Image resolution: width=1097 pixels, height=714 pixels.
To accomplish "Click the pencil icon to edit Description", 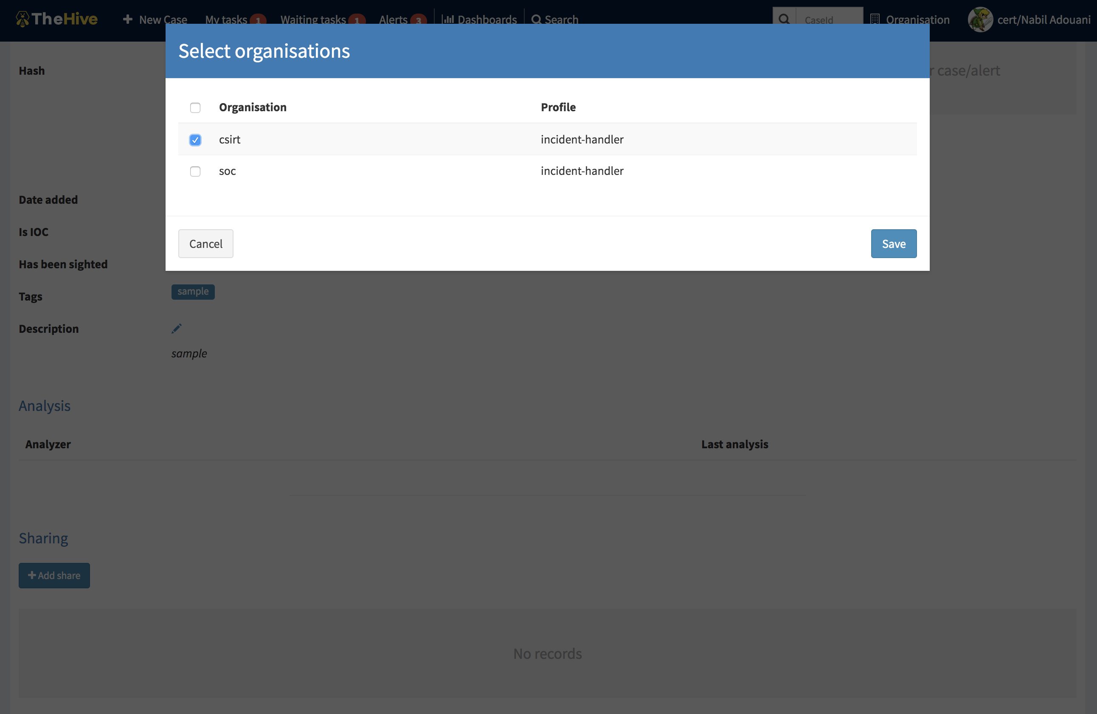I will click(177, 328).
